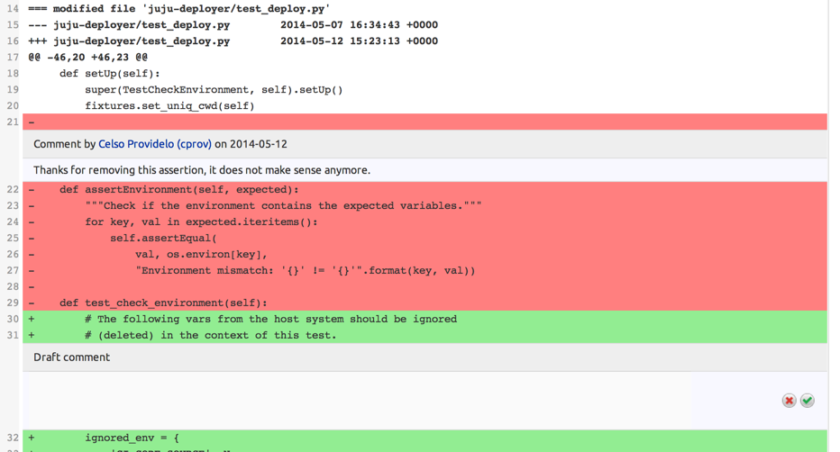840x452 pixels.
Task: Click line number 22 in the gutter
Action: click(12, 190)
